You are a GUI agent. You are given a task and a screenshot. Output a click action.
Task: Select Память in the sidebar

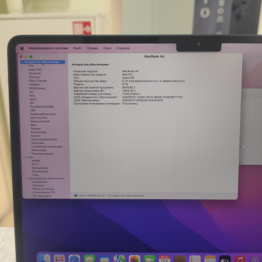tap(36, 136)
